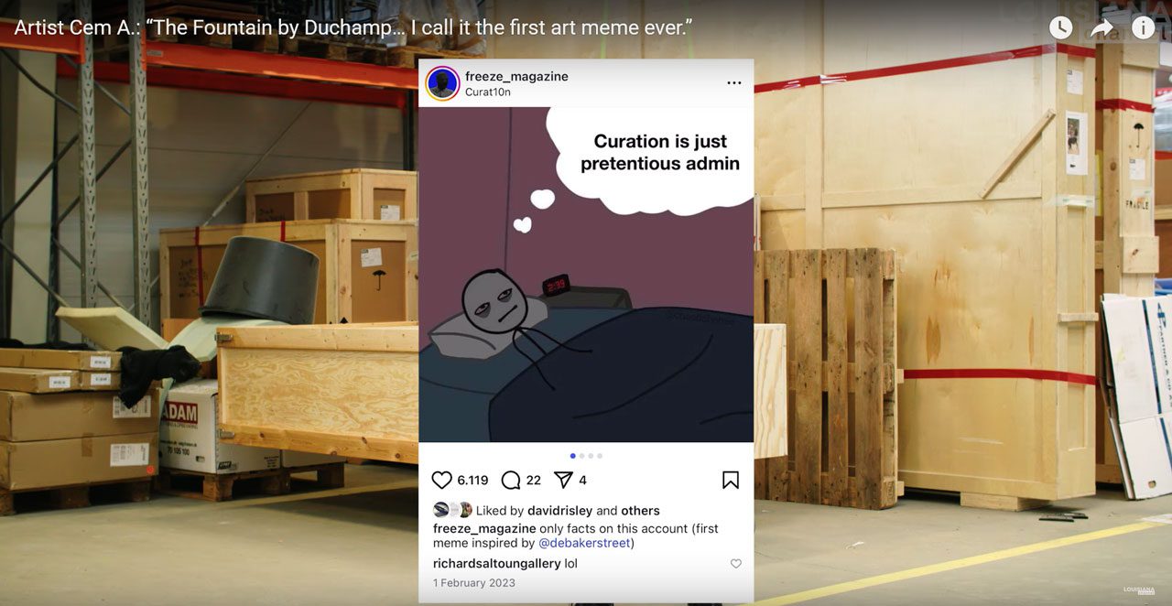Open the richardsaltoungallery commenter profile
The height and width of the screenshot is (606, 1172).
click(497, 564)
